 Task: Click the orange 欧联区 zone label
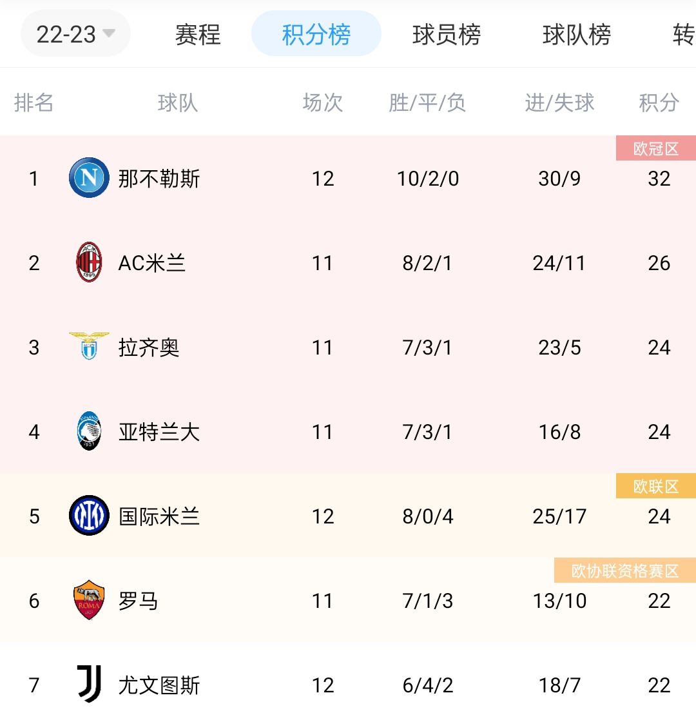(656, 485)
